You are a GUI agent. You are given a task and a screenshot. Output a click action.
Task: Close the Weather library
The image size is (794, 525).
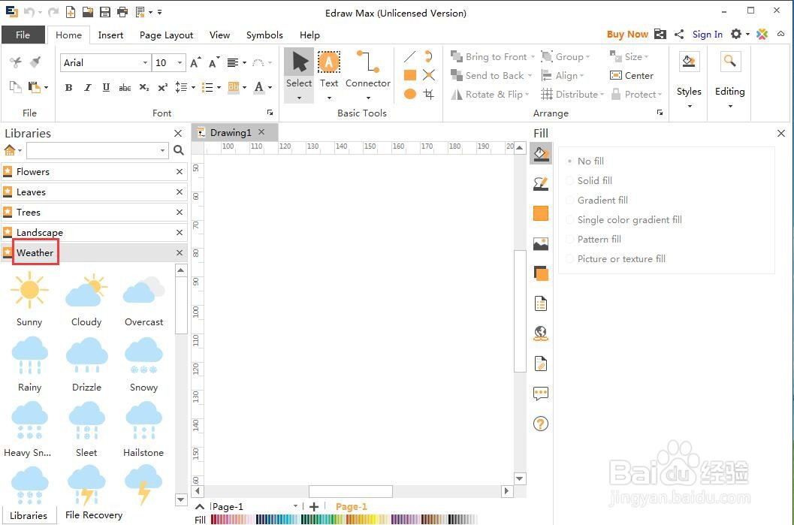[x=180, y=252]
